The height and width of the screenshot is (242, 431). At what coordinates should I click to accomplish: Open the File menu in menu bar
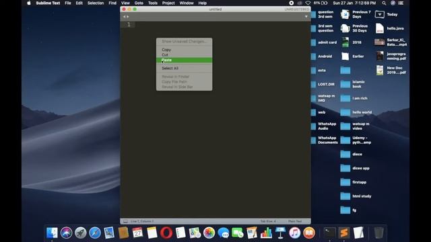tap(68, 3)
